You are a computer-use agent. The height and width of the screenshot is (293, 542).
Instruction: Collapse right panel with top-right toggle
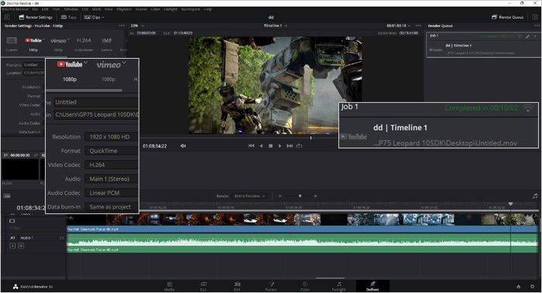(535, 17)
